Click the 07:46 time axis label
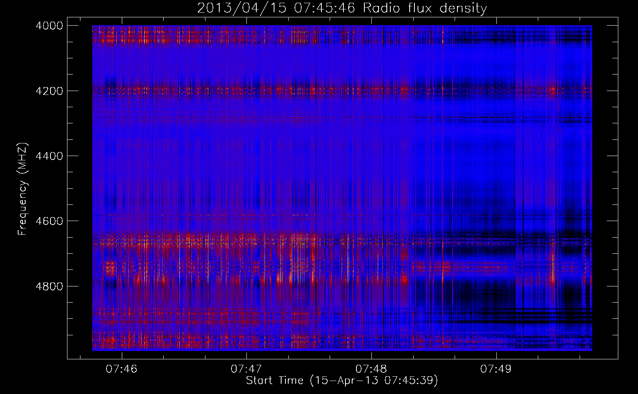 point(121,369)
